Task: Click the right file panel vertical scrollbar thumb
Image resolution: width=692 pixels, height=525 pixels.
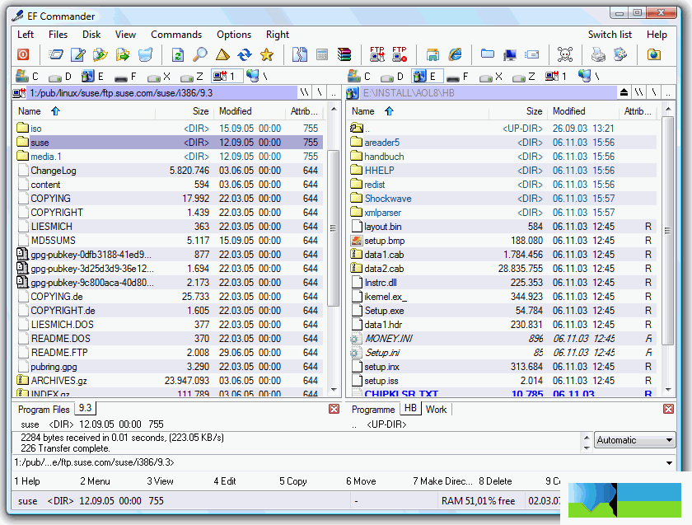Action: pyautogui.click(x=668, y=231)
